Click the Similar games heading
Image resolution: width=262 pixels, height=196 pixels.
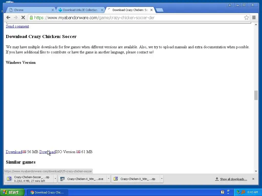click(20, 162)
